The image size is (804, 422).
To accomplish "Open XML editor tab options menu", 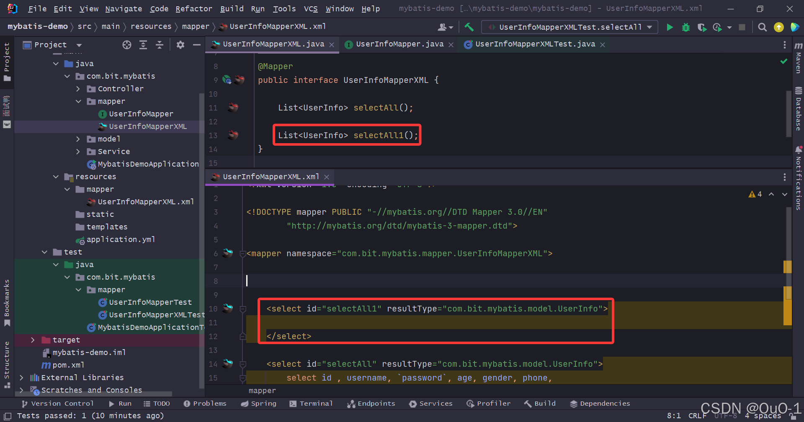I will (x=785, y=177).
